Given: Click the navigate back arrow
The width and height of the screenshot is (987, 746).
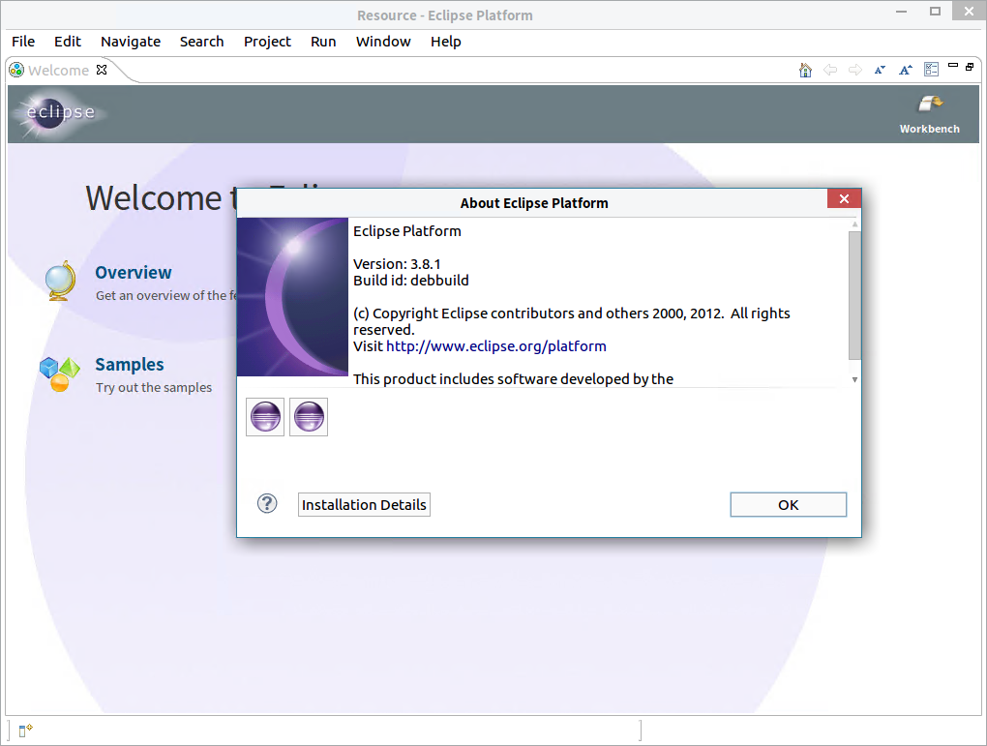Looking at the screenshot, I should pyautogui.click(x=830, y=70).
